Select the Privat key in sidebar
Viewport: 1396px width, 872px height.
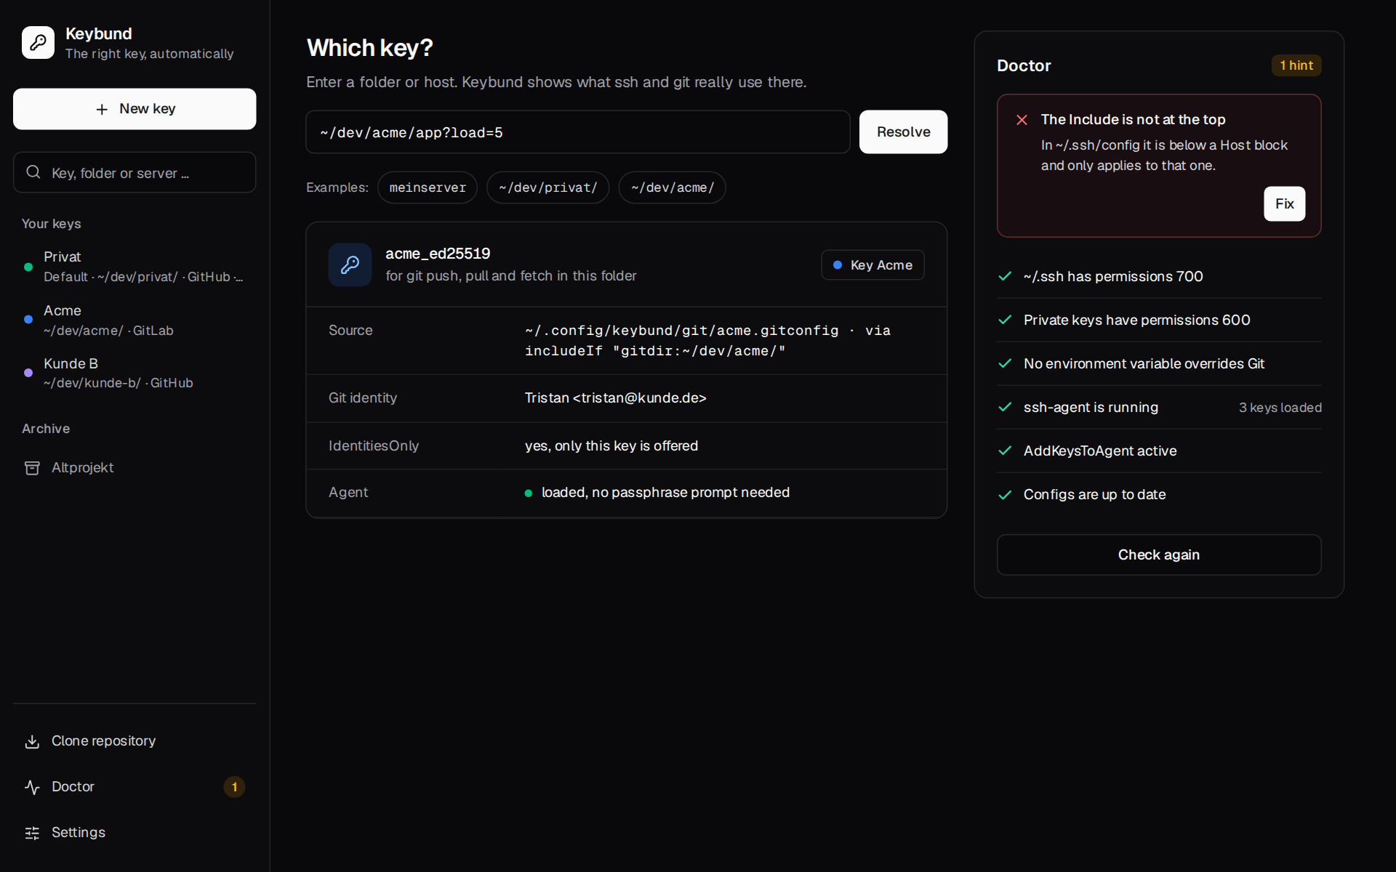click(135, 267)
